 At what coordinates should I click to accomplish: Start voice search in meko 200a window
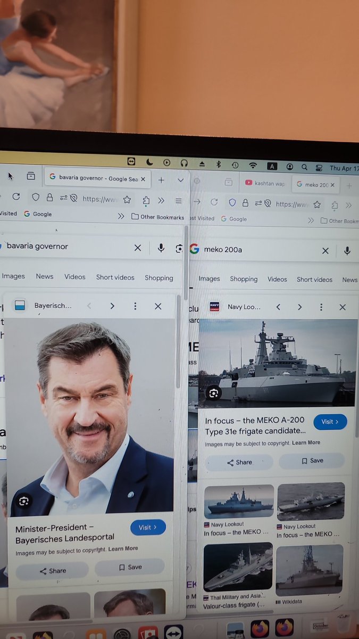[x=347, y=251]
